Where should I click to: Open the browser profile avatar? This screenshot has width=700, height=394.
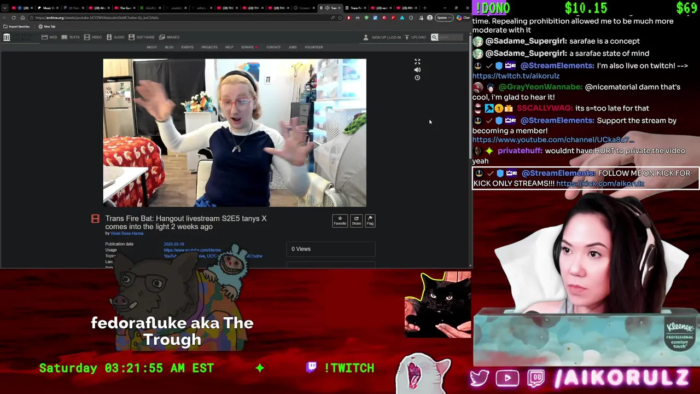click(x=429, y=18)
